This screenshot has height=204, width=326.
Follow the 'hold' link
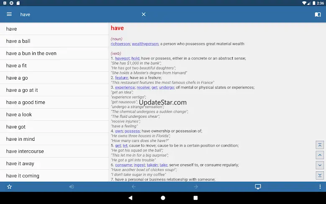click(135, 58)
